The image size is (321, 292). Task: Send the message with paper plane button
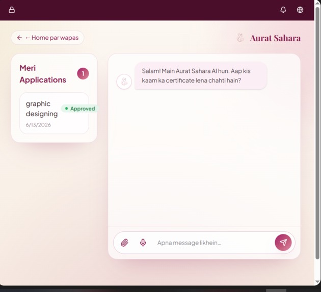pos(283,243)
